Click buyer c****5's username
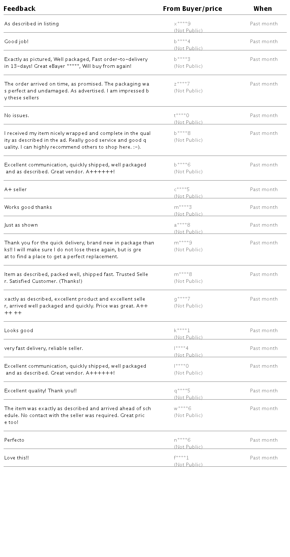The width and height of the screenshot is (290, 557). pyautogui.click(x=182, y=190)
